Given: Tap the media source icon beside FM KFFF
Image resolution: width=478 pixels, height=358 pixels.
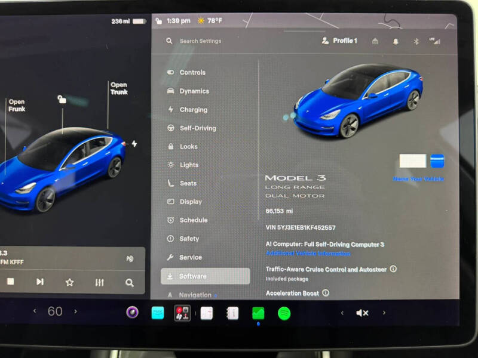Looking at the screenshot, I should [130, 259].
